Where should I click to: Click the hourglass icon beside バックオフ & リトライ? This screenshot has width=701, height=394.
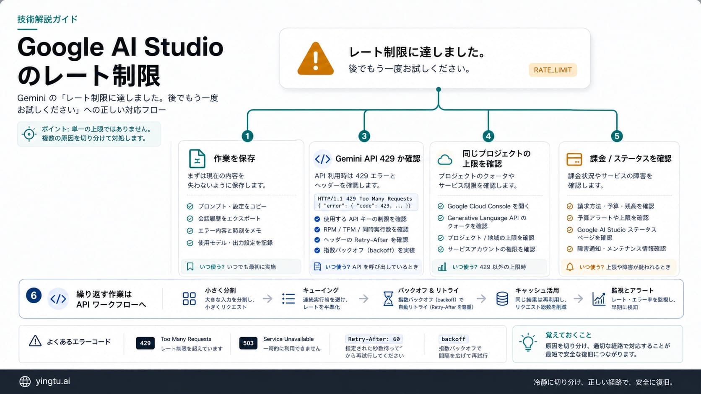388,299
